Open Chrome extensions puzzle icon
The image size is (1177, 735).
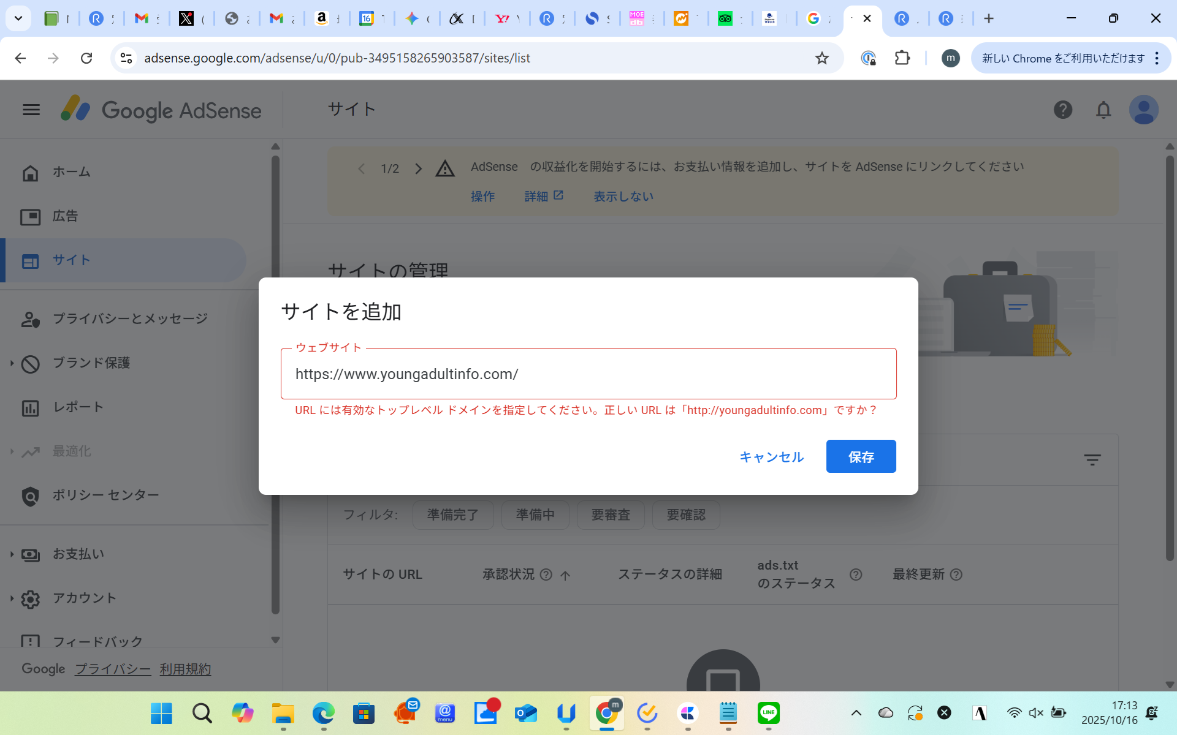pos(902,58)
